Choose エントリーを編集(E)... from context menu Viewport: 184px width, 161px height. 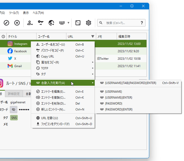pyautogui.click(x=63, y=92)
